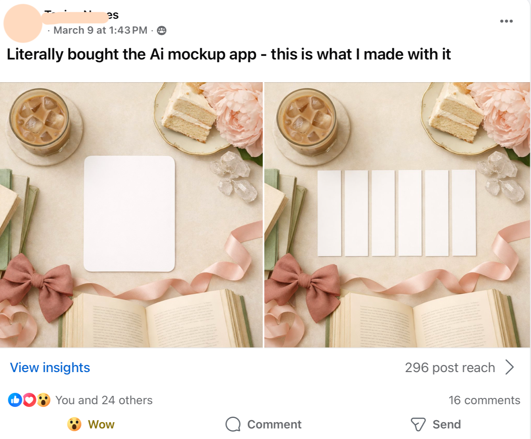
Task: Click the audience privacy icon beside timestamp
Action: coord(161,31)
